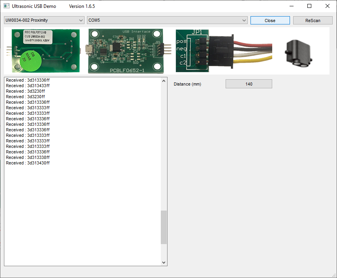337x278 pixels.
Task: Minimize the Ultrasonic USB Demo window
Action: [292, 6]
